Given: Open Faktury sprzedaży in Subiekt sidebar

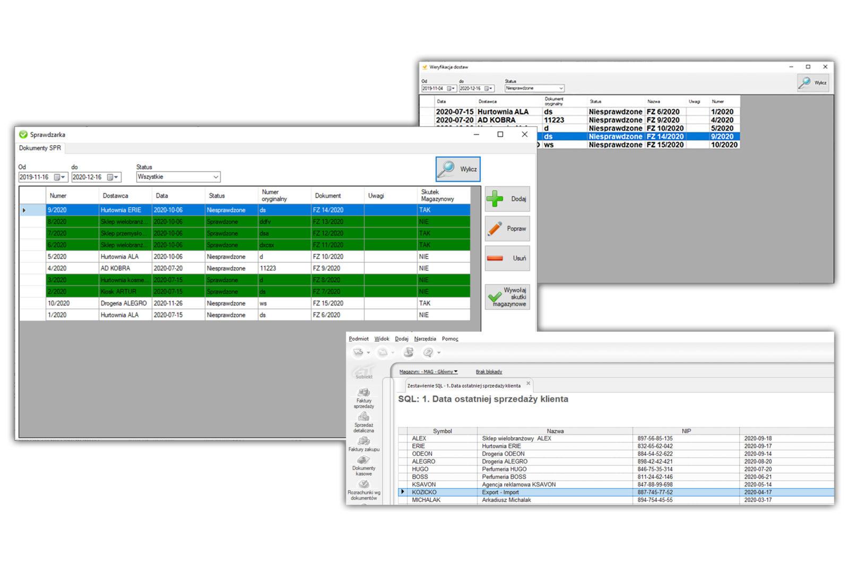Looking at the screenshot, I should tap(364, 398).
